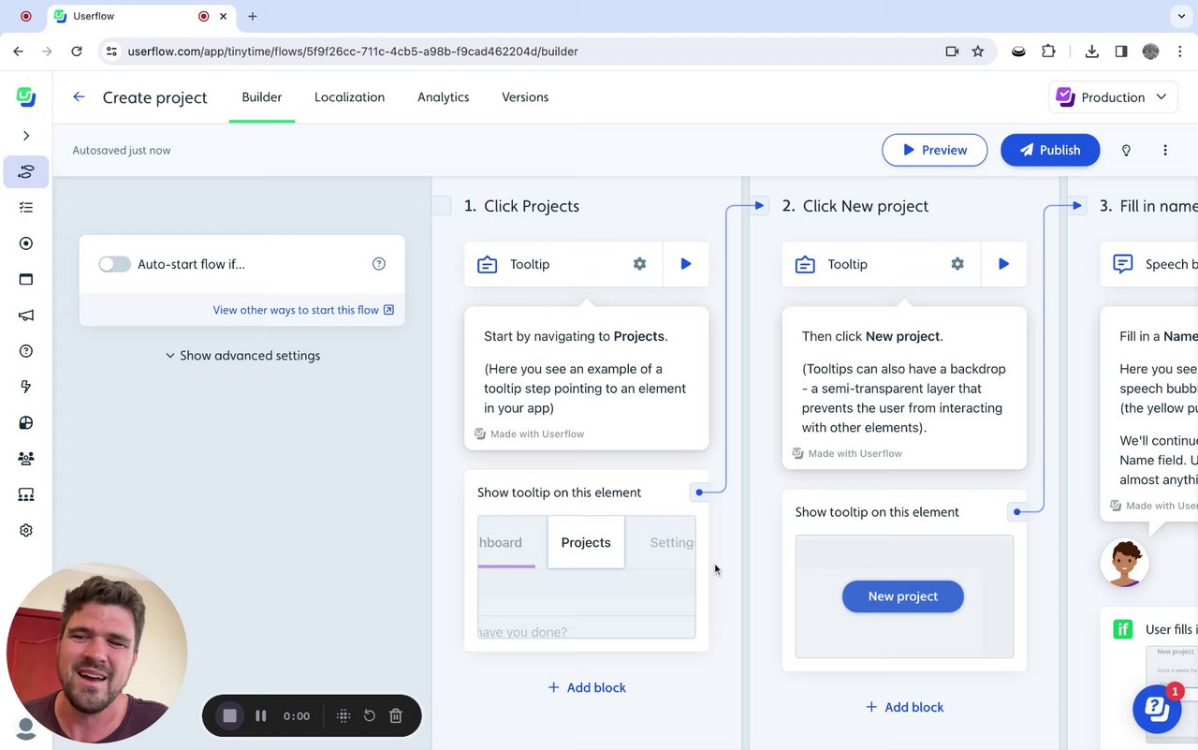
Task: Click the green 'if' condition icon
Action: click(x=1122, y=629)
